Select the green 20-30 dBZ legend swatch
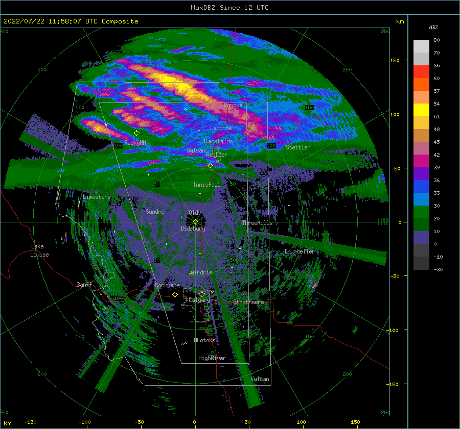 421,212
